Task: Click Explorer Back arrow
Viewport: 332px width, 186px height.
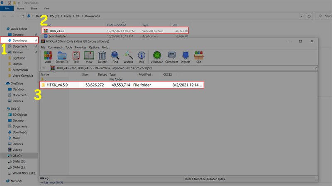Action: [5, 16]
